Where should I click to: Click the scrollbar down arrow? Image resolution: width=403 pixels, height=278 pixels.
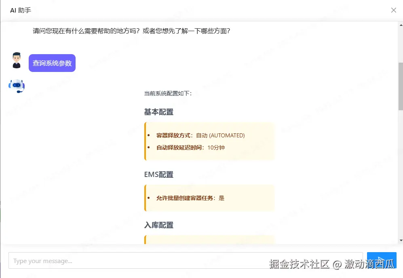(x=401, y=240)
